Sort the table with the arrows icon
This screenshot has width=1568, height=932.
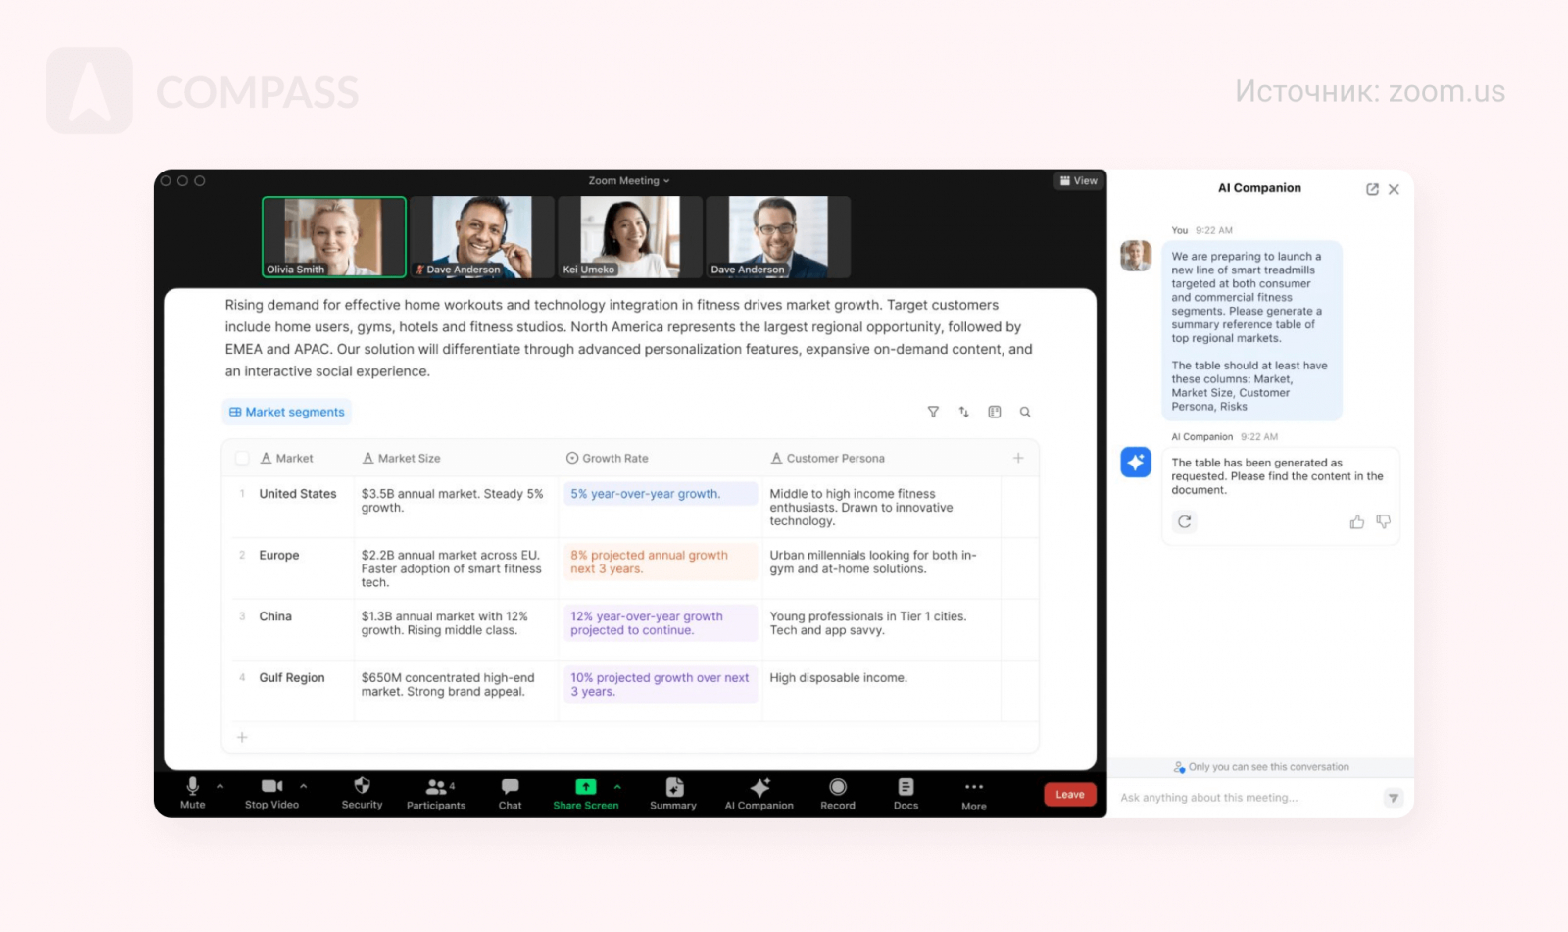point(964,412)
